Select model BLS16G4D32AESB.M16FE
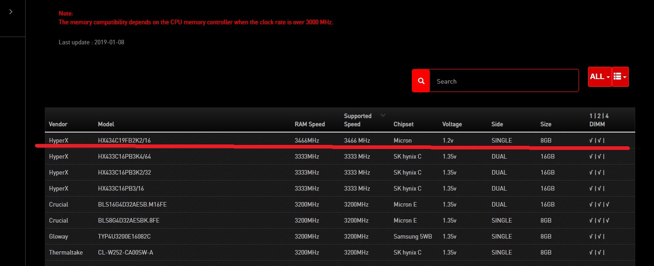Screen dimensions: 654x266 [x=132, y=204]
